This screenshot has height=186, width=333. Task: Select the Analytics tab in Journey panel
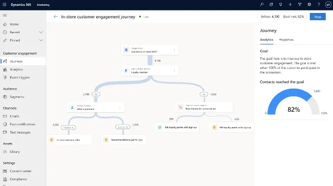tap(266, 40)
